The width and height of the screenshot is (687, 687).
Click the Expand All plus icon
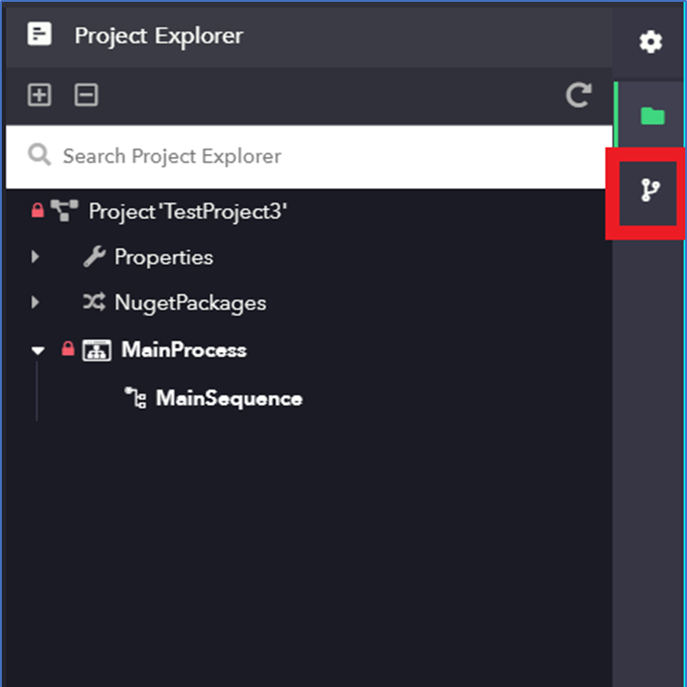coord(39,95)
